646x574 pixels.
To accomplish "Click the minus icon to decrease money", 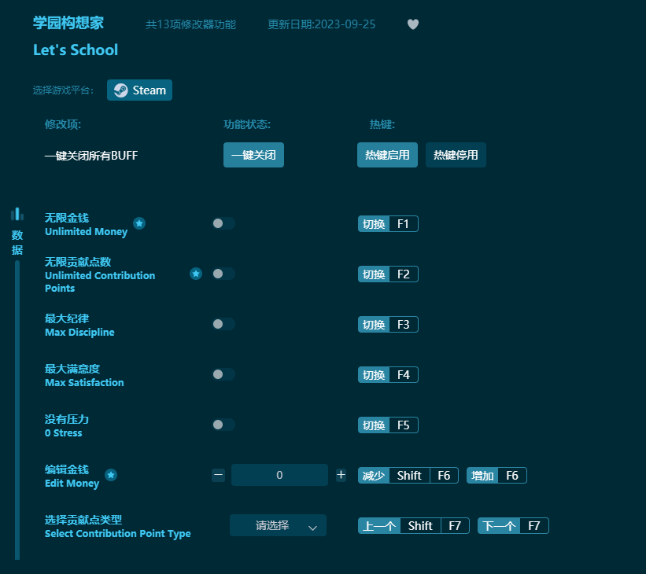I will [x=218, y=475].
